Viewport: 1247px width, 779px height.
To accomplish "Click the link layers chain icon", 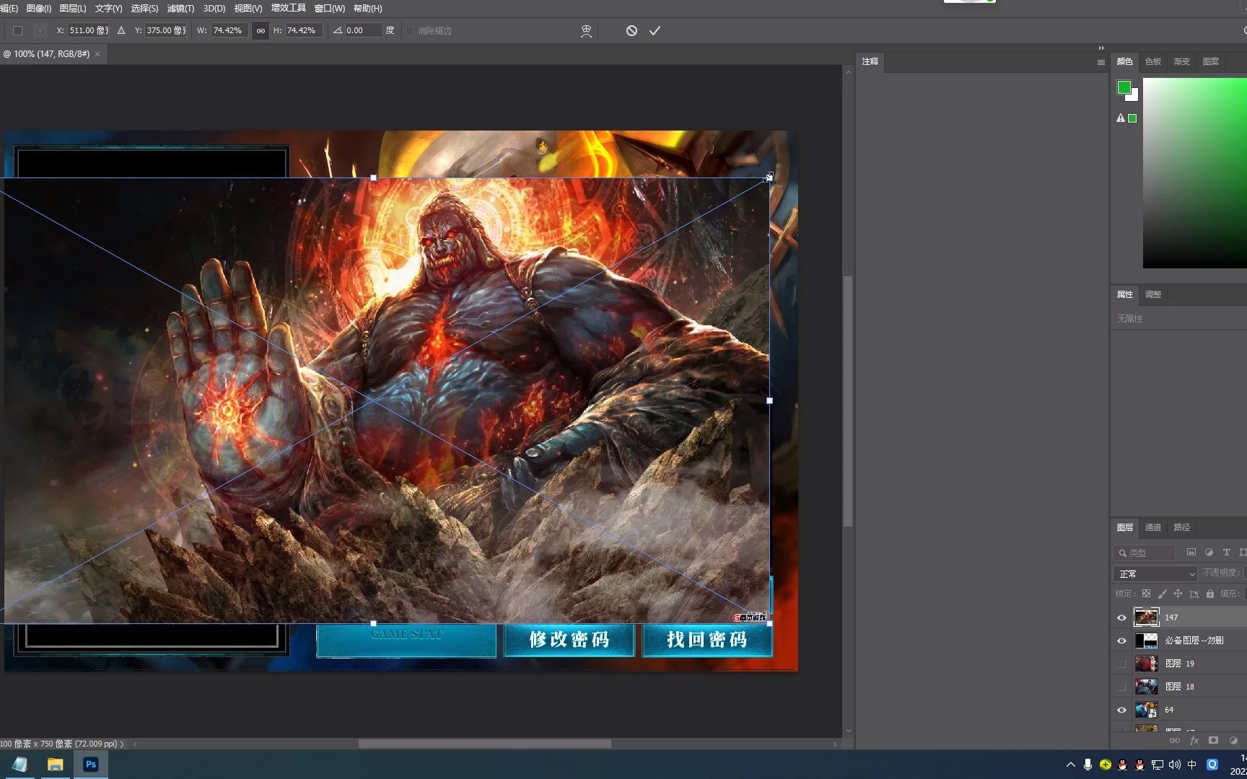I will pos(1175,741).
